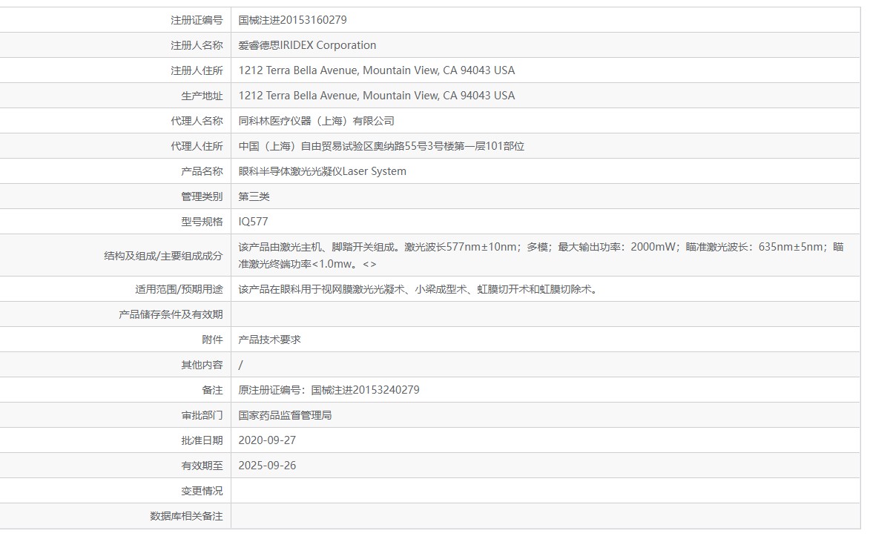870x536 pixels.
Task: Click the 有效期至 label
Action: point(202,466)
